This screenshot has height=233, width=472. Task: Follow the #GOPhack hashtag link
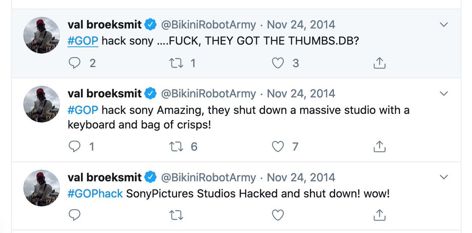[x=95, y=193]
